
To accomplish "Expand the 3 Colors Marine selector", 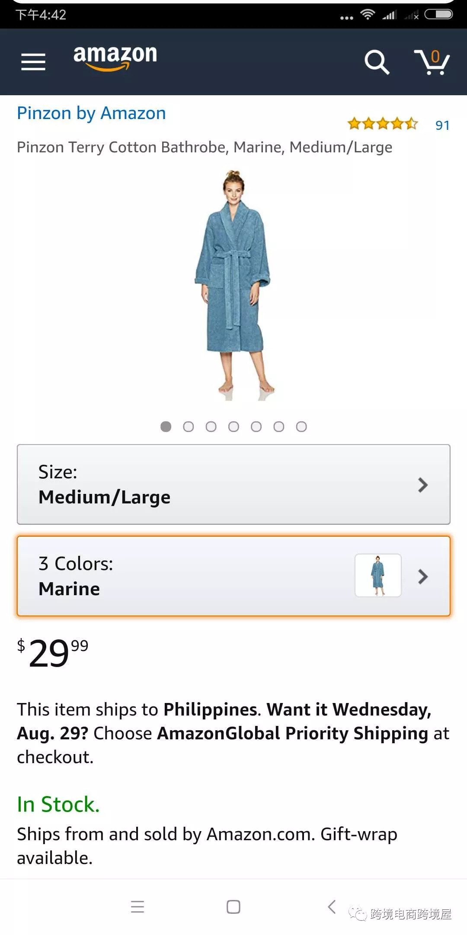I will pyautogui.click(x=233, y=576).
